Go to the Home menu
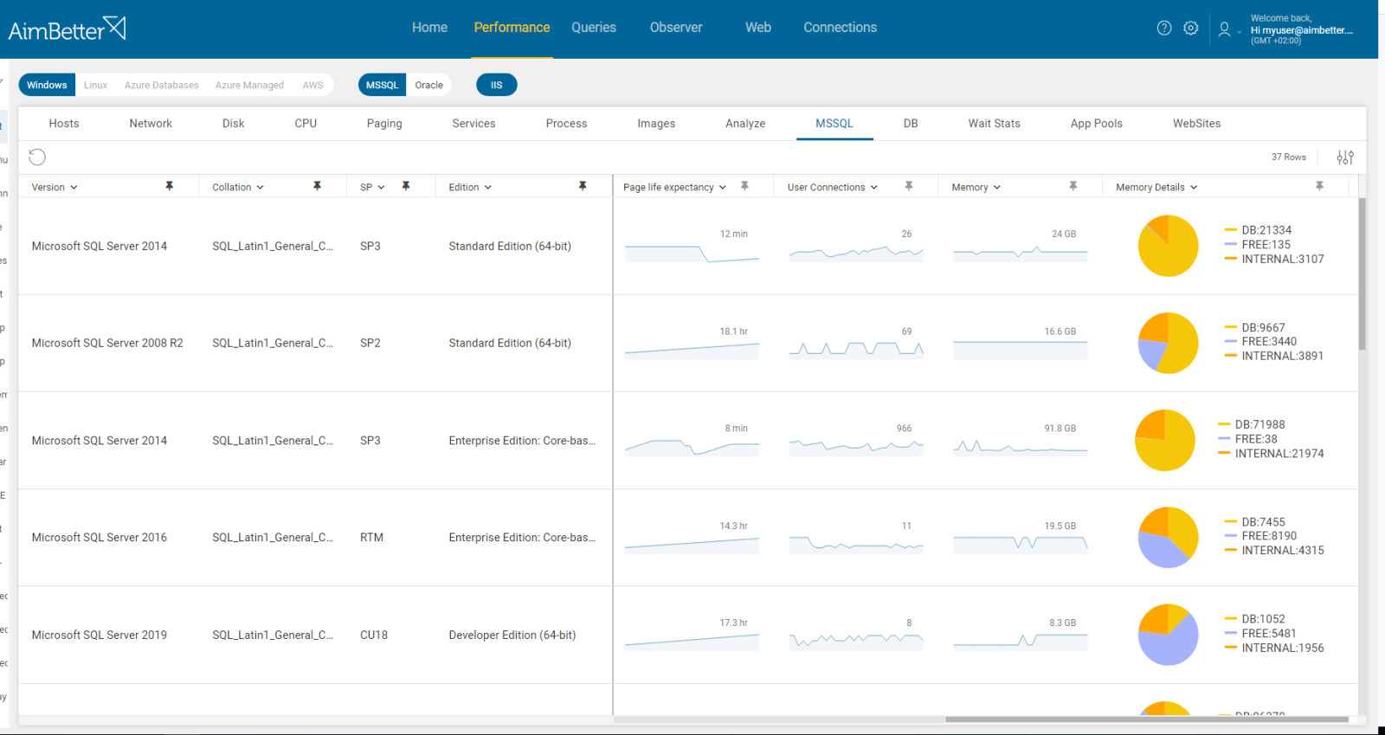The height and width of the screenshot is (735, 1385). (429, 28)
